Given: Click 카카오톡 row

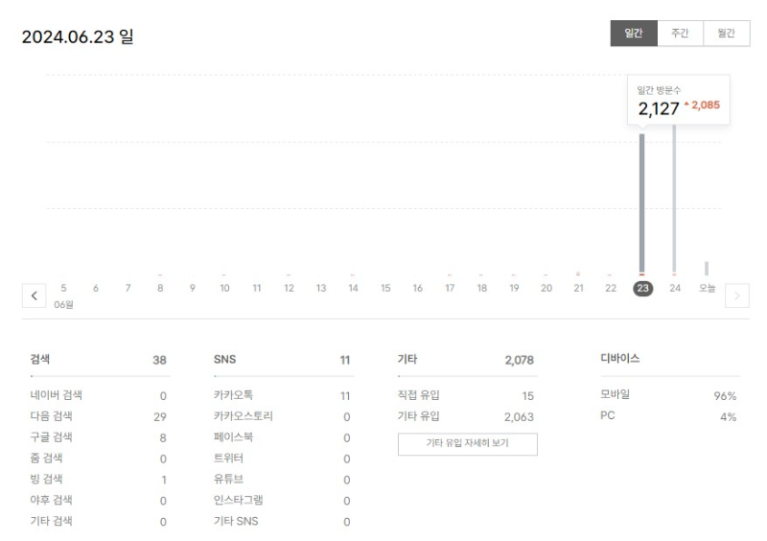Looking at the screenshot, I should [x=282, y=395].
